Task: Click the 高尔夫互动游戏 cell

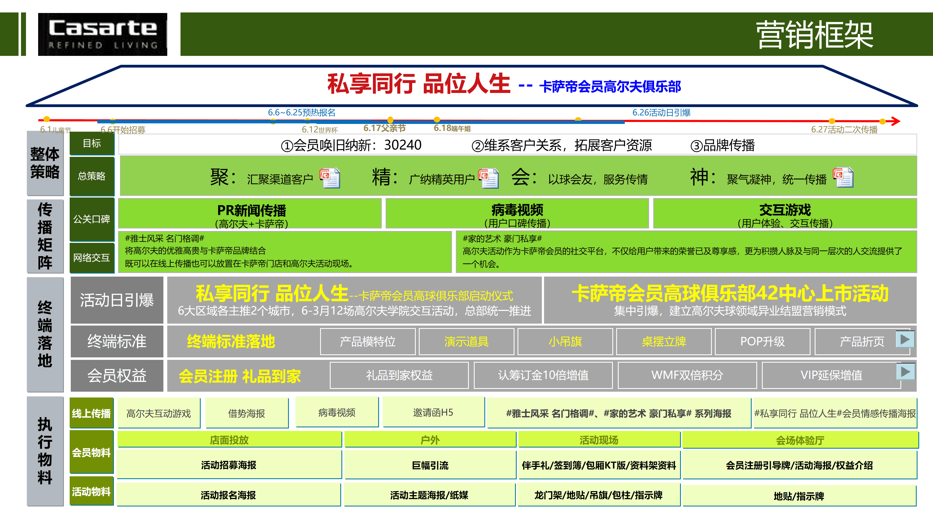Action: pos(159,413)
